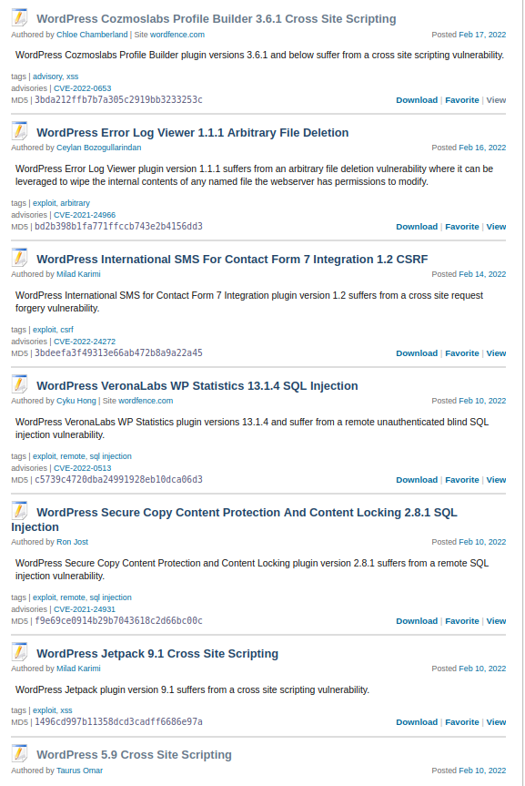Screen dimensions: 525x786
Task: Download the Secure Copy Content Protection entry
Action: 417,621
